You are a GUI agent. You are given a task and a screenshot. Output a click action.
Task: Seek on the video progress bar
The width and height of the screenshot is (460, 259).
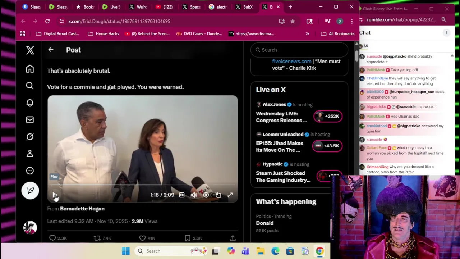tap(142, 185)
